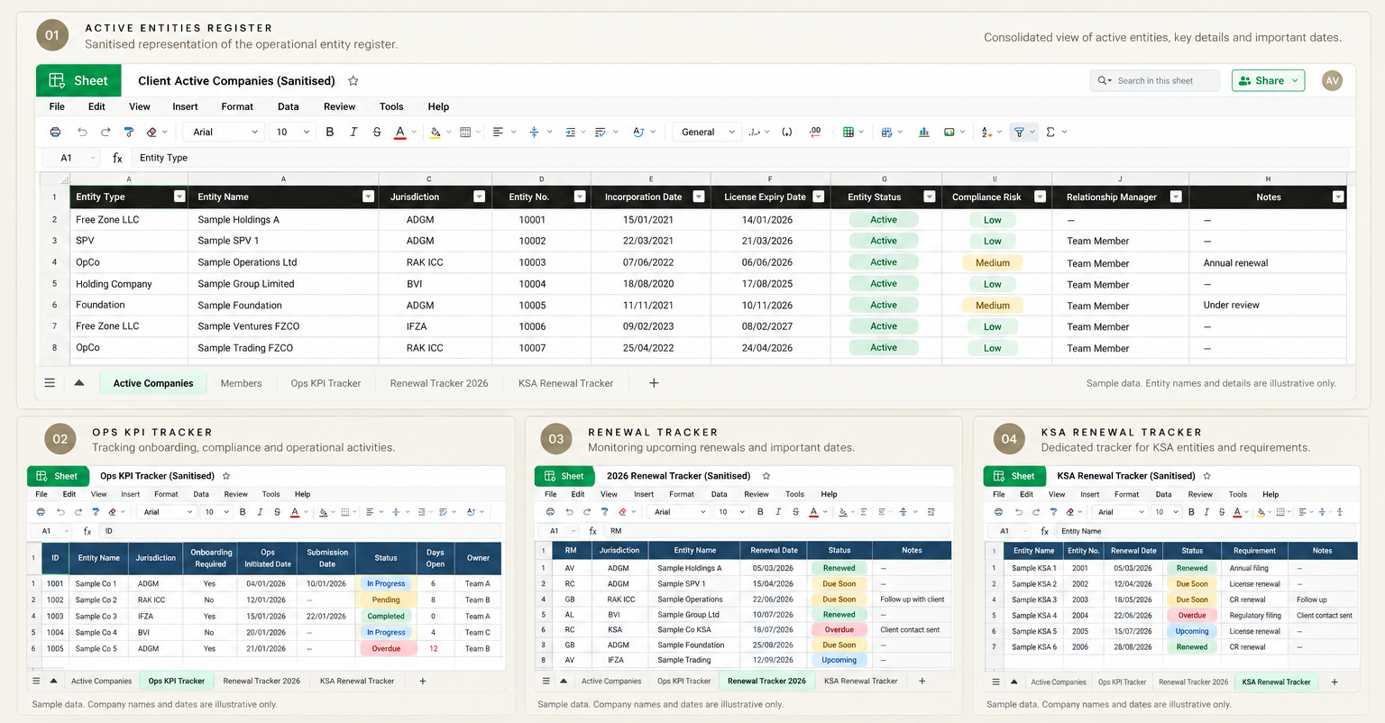Screen dimensions: 1385x723
Task: Insert a chart in the Client Active Companies sheet
Action: [924, 132]
